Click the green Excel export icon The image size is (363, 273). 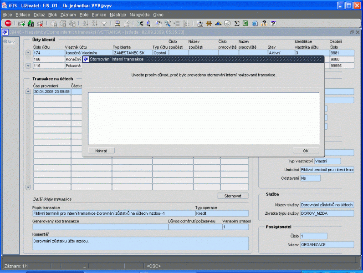point(245,23)
